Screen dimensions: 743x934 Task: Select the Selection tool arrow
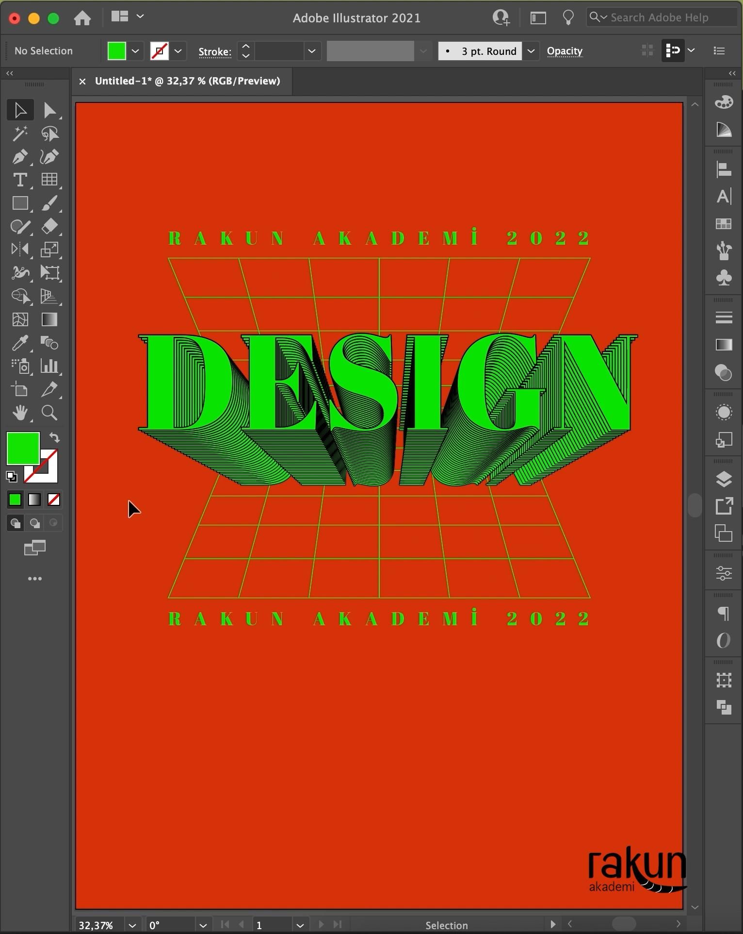click(x=20, y=110)
